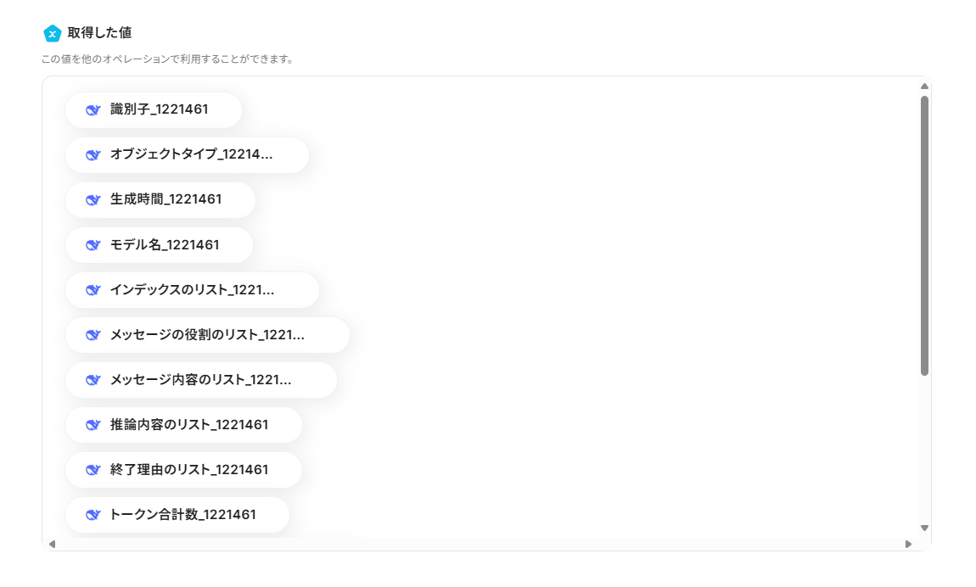Click the whale icon beside 識別子_1221461
976x587 pixels.
tap(93, 110)
